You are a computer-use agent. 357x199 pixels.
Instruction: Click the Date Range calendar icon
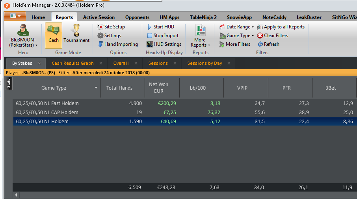coord(223,27)
